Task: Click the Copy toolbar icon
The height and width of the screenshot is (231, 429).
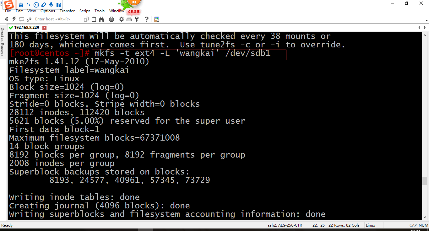Action: pyautogui.click(x=86, y=19)
